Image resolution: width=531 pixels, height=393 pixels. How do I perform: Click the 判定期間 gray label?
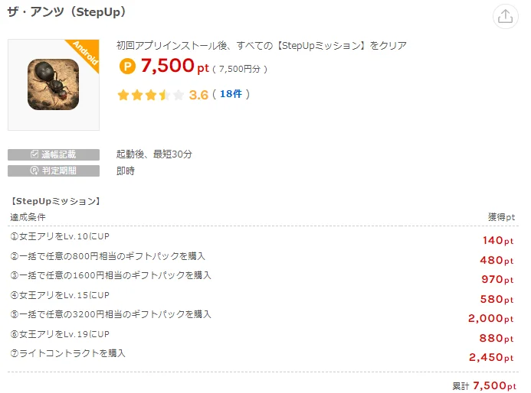click(54, 171)
